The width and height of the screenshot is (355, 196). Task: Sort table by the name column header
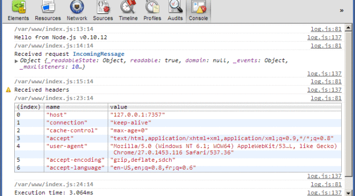click(76, 107)
